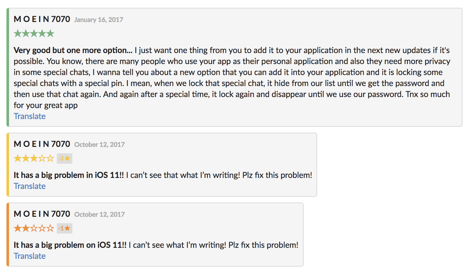Translate the two-star "problem on iOS 11" review
This screenshot has width=467, height=275.
pyautogui.click(x=30, y=256)
